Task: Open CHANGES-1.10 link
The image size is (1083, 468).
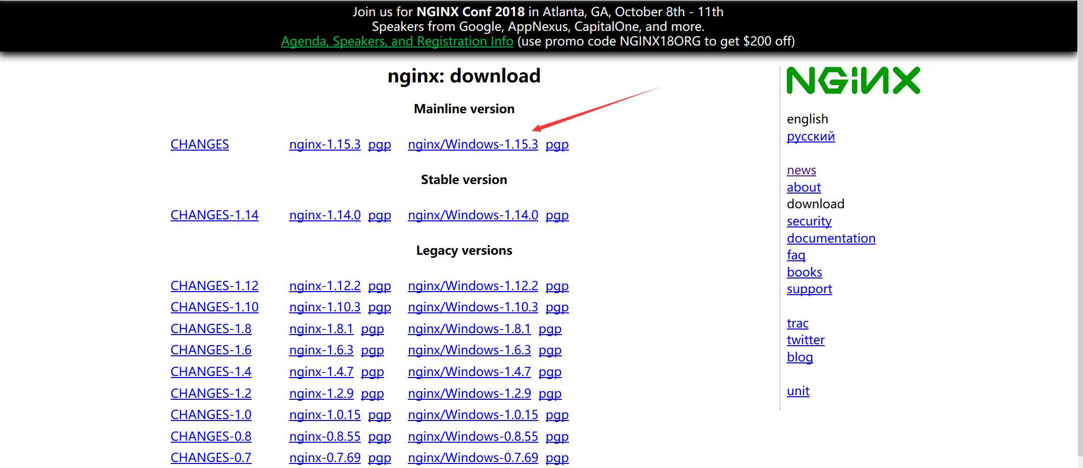Action: coord(214,307)
